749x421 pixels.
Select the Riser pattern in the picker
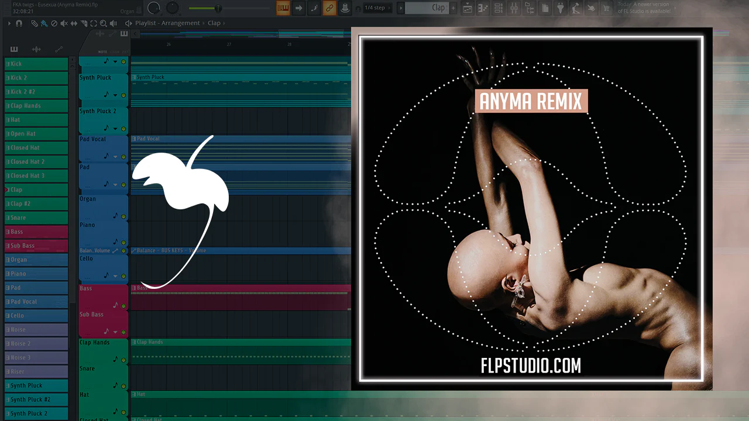(36, 371)
